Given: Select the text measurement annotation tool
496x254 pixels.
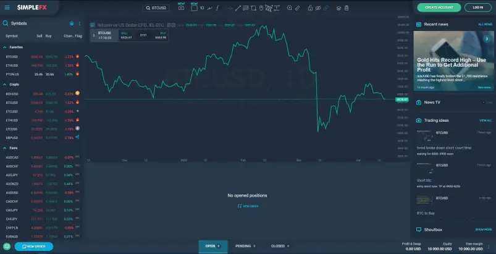Looking at the screenshot, I should (277, 8).
